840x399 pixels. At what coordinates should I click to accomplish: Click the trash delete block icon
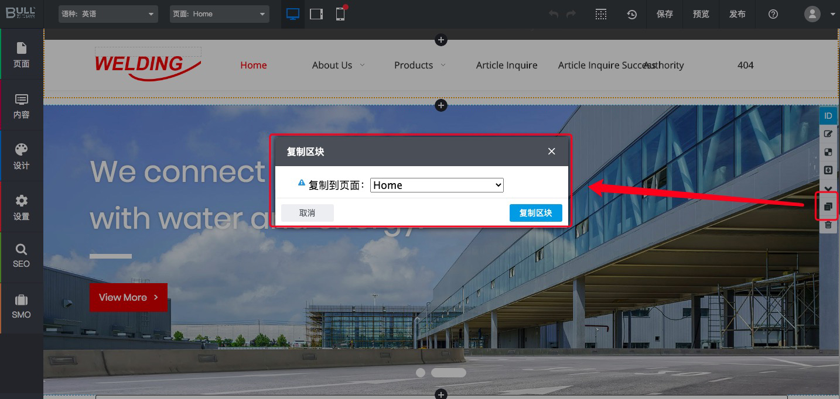[828, 225]
